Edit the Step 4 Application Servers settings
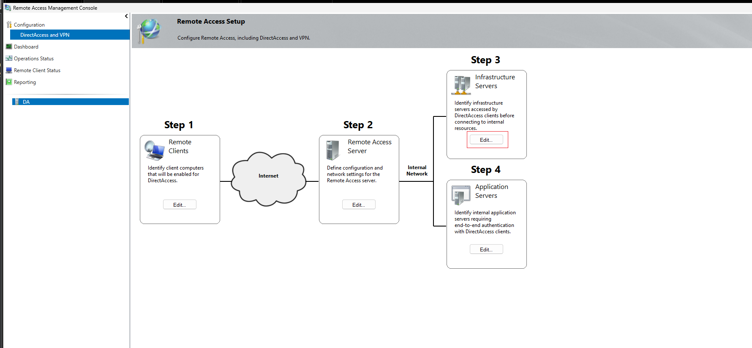The image size is (752, 348). pos(486,249)
